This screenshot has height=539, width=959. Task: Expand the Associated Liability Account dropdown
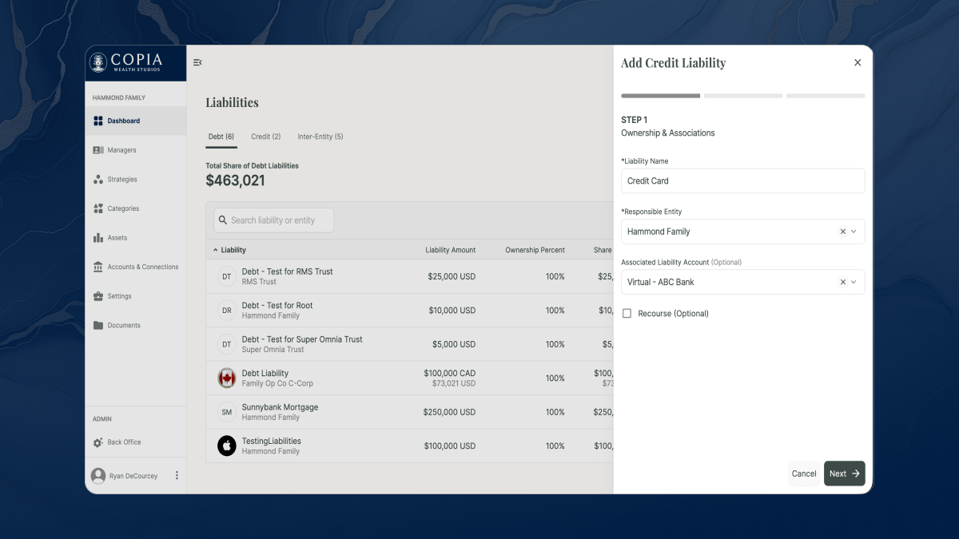click(x=854, y=282)
